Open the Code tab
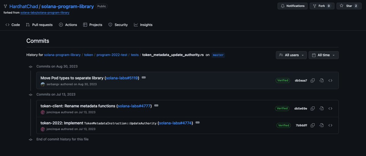 (13, 25)
